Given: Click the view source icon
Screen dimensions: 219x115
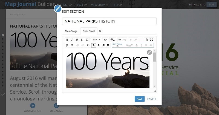Looking at the screenshot, I should click(146, 40).
